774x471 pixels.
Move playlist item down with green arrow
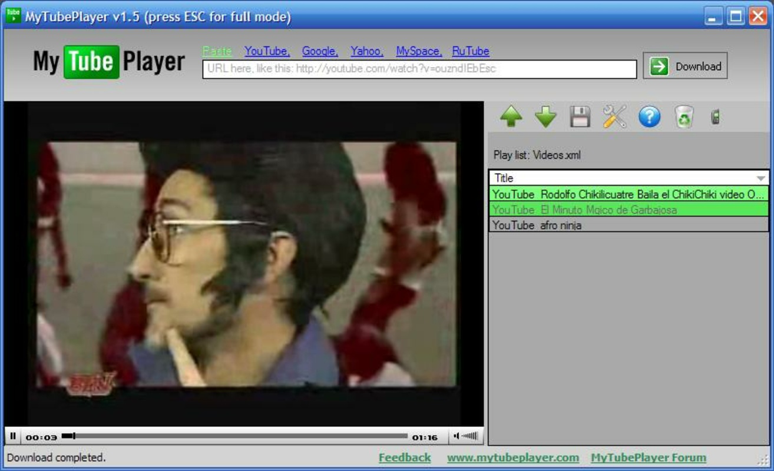546,117
